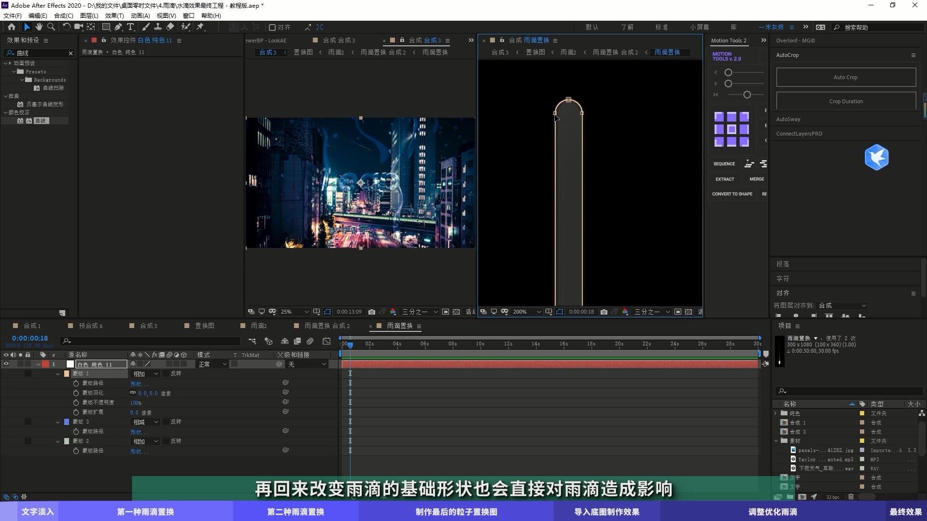927x521 pixels.
Task: Select the Zoom magnifier tool
Action: tap(51, 27)
